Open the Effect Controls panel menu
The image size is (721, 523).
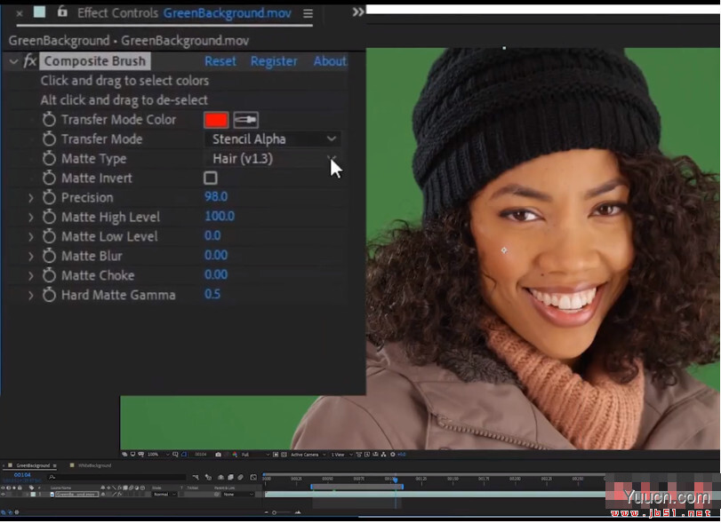coord(308,13)
